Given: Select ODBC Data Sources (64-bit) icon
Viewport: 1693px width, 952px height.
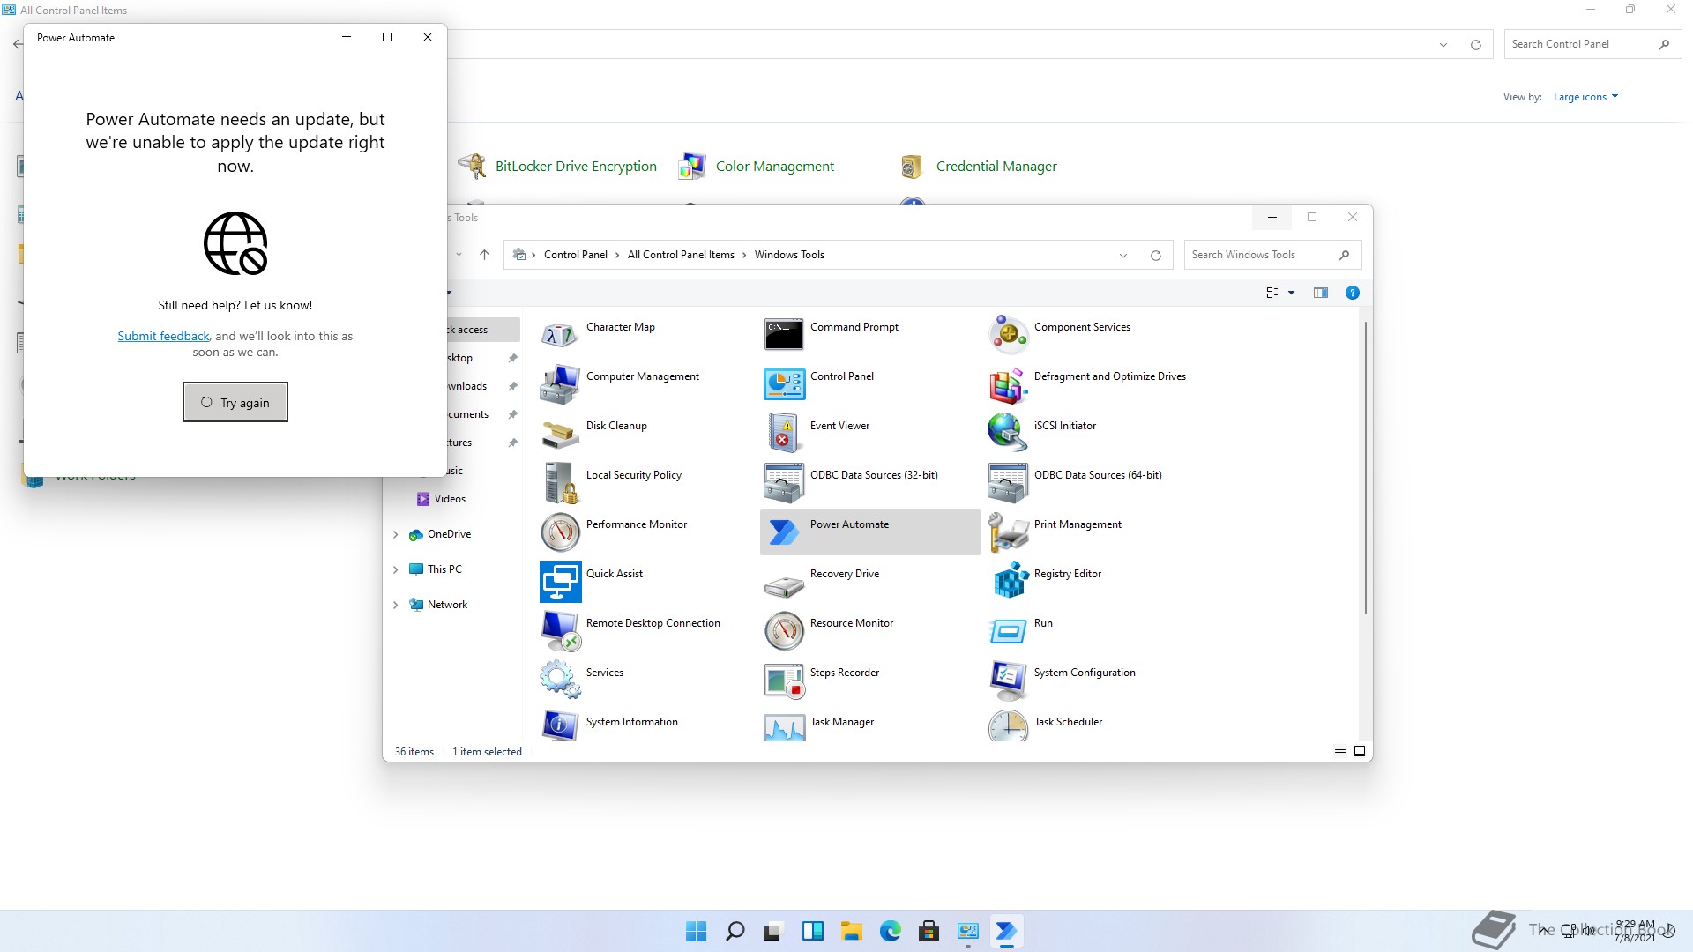Looking at the screenshot, I should [1008, 483].
